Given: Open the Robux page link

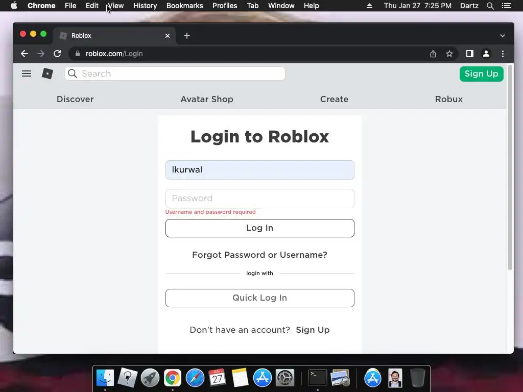Looking at the screenshot, I should 448,99.
